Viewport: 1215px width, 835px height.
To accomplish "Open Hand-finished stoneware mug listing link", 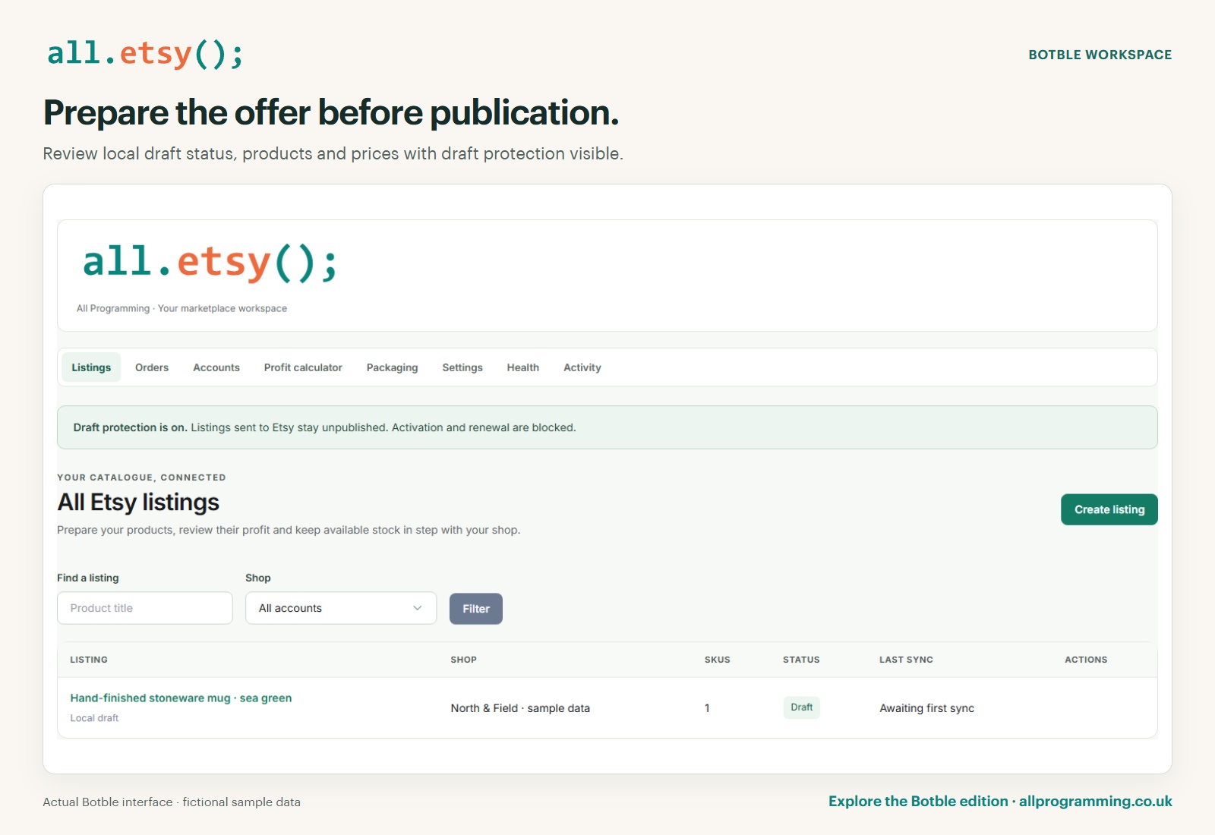I will [181, 698].
